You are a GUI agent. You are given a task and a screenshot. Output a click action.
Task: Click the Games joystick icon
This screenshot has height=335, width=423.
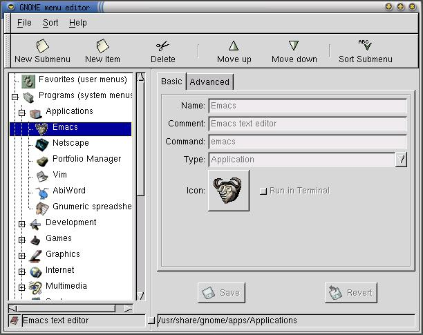(x=35, y=240)
